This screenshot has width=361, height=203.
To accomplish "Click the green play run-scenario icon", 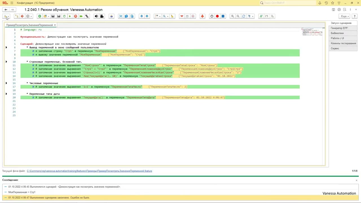I will [x=70, y=16].
